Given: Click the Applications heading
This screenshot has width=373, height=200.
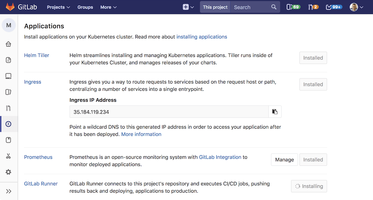Looking at the screenshot, I should 44,26.
